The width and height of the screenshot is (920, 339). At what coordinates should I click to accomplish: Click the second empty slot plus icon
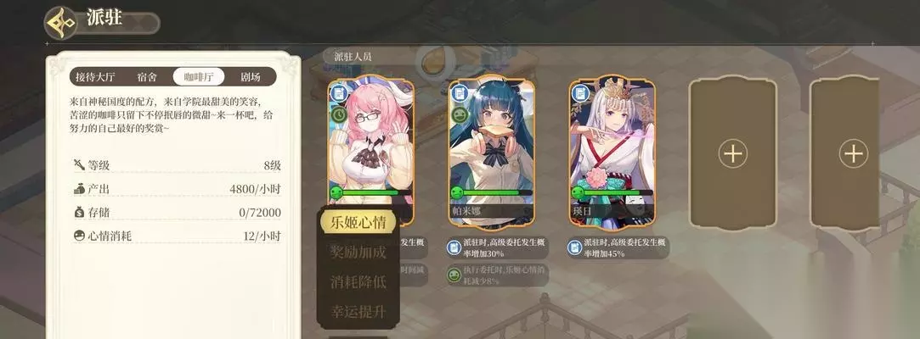[853, 154]
